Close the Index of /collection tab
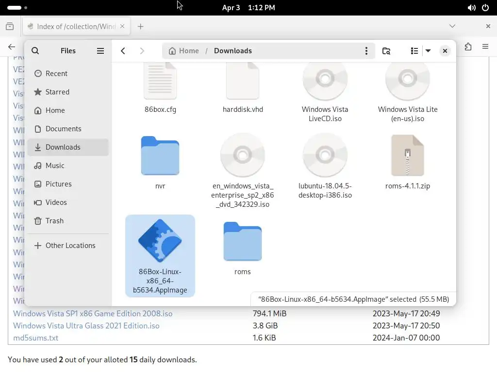Viewport: 497px width, 372px height. (122, 26)
